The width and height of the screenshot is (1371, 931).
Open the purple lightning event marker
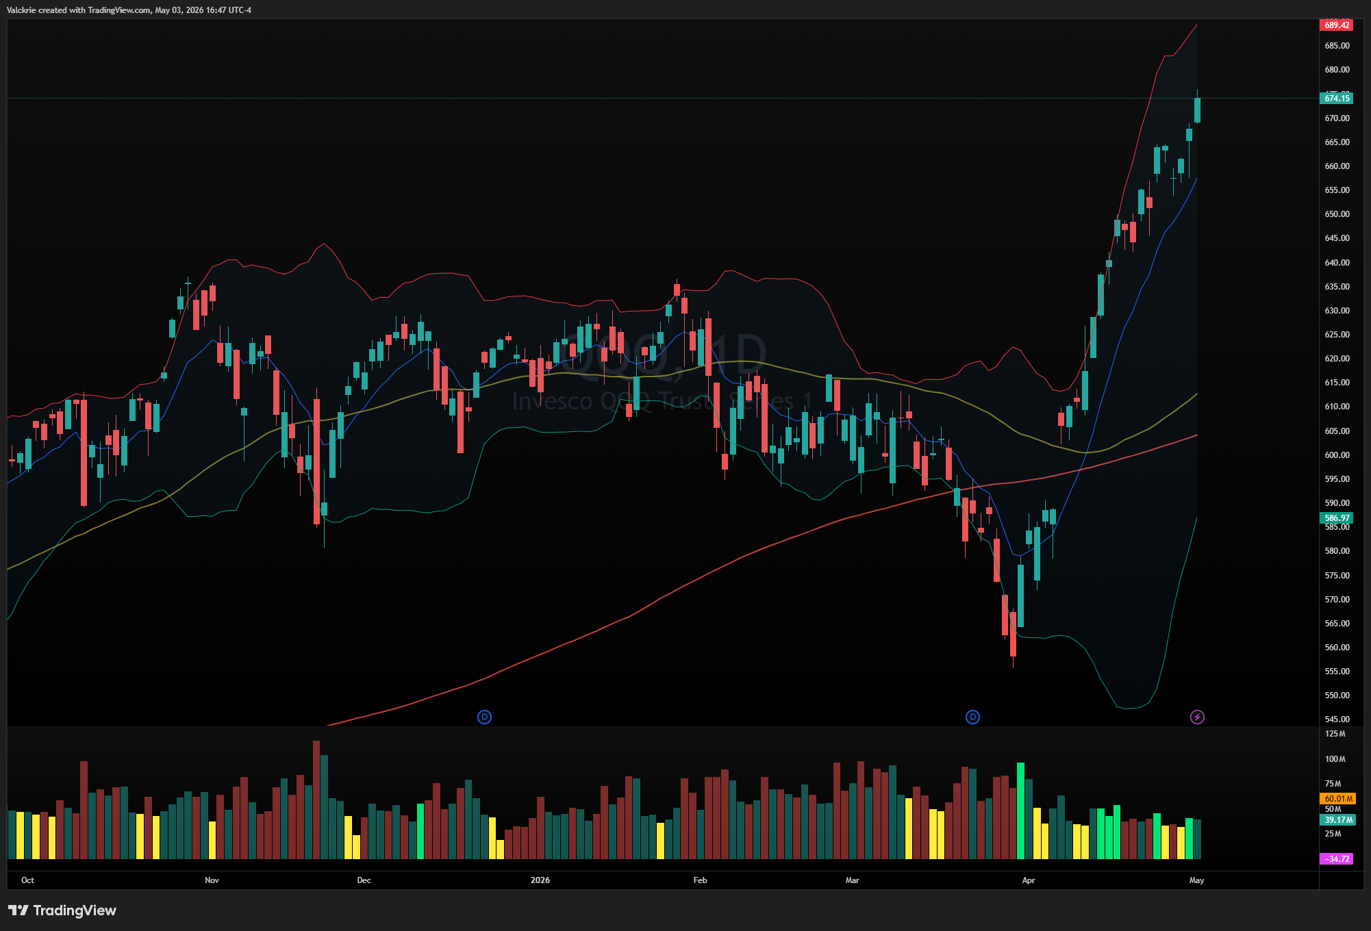click(x=1197, y=717)
